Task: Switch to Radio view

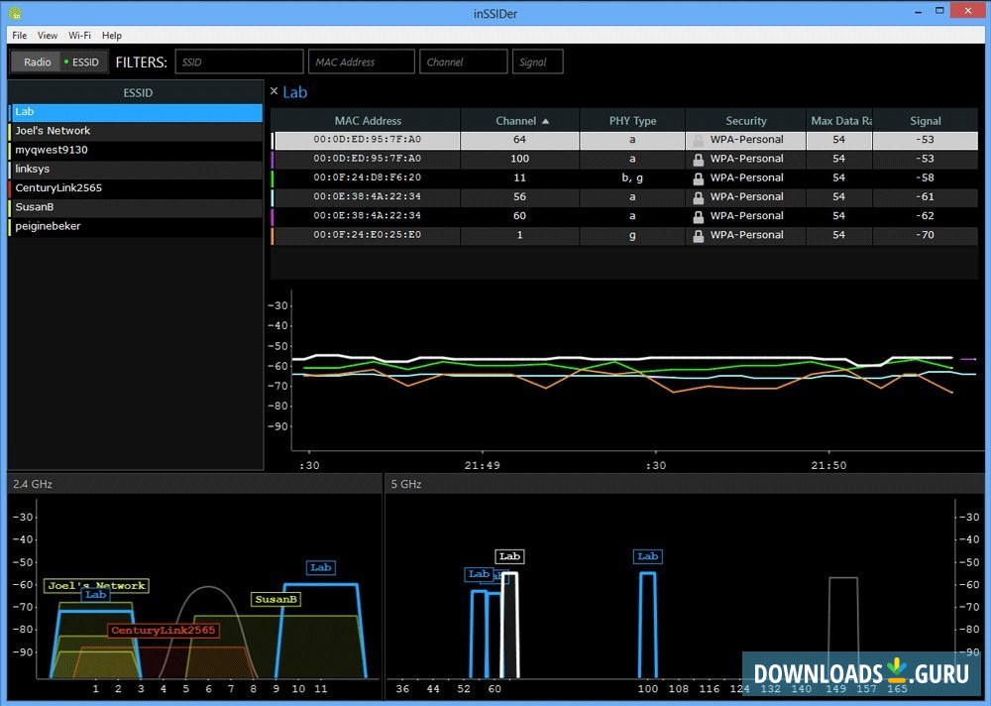Action: click(38, 61)
